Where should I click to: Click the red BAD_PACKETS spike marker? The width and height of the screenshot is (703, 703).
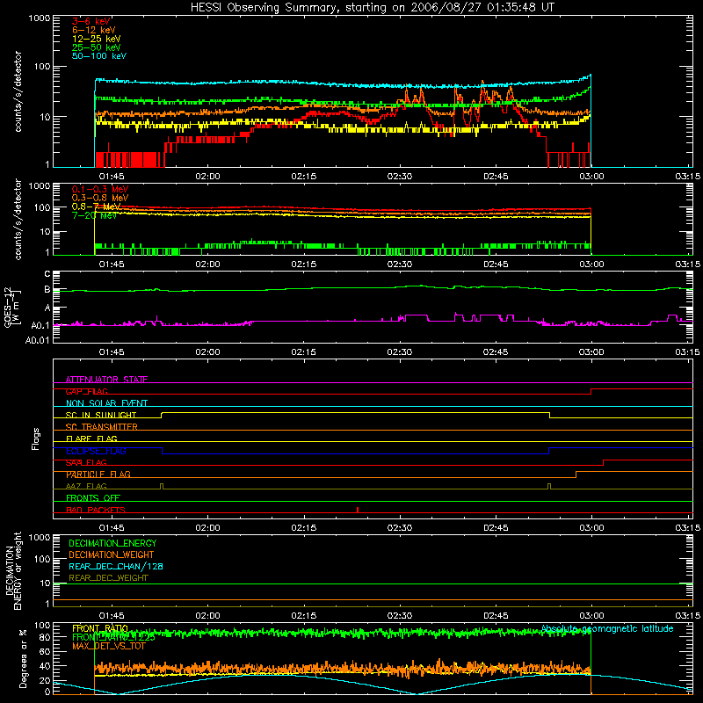click(358, 510)
